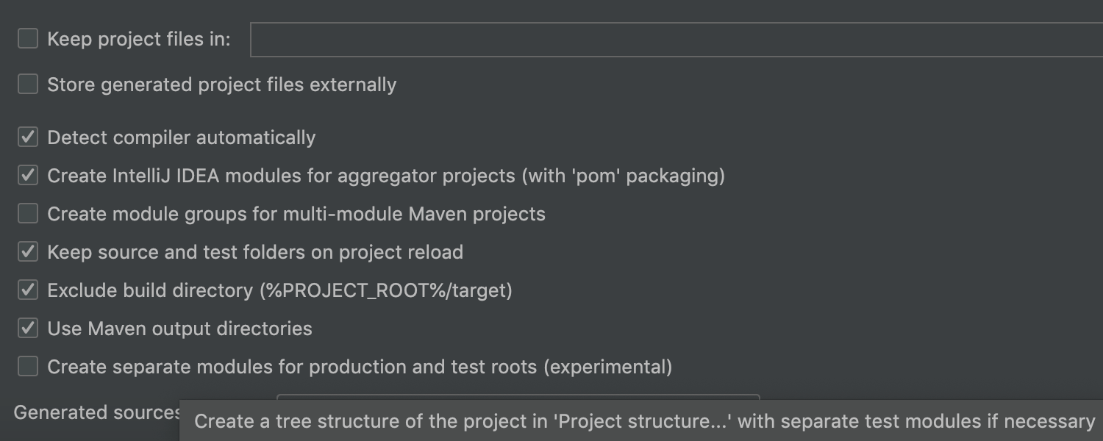Click the 'Detect compiler automatically' label text
The width and height of the screenshot is (1103, 441).
181,138
